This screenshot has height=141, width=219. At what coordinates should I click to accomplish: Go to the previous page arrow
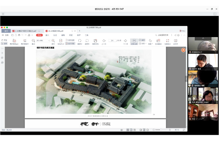pos(104,40)
